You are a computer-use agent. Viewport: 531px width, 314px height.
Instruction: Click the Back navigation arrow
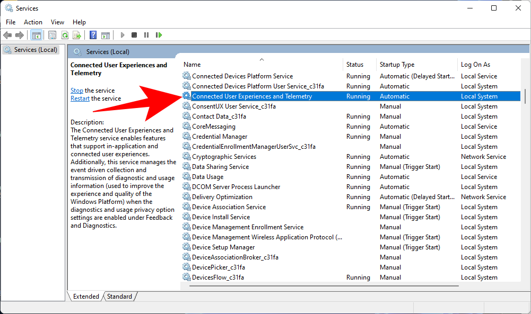click(7, 35)
